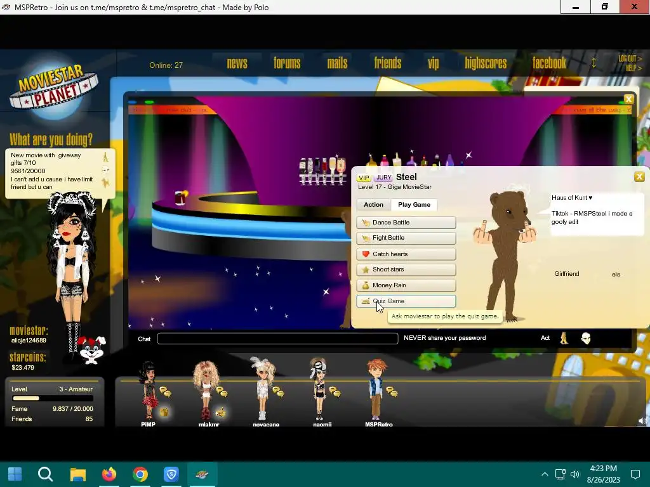Select miakmr avatar in the room list
The height and width of the screenshot is (487, 650).
point(206,391)
